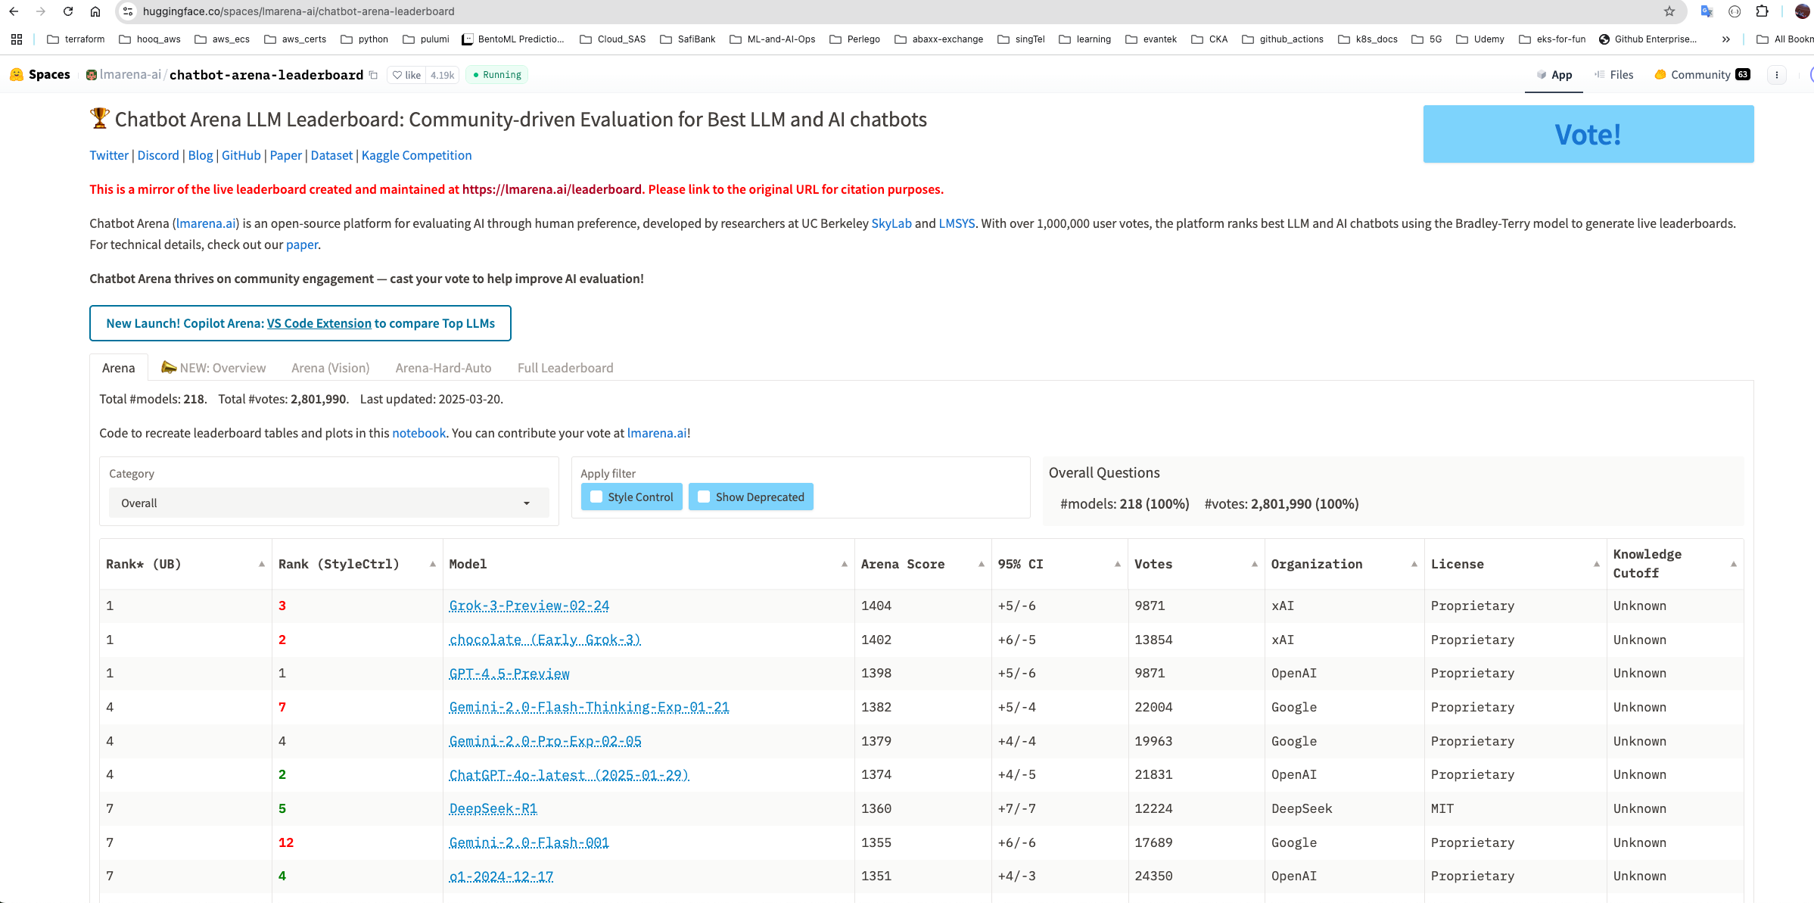Like the chatbot-arena-leaderboard space
Image resolution: width=1814 pixels, height=903 pixels.
click(x=407, y=75)
